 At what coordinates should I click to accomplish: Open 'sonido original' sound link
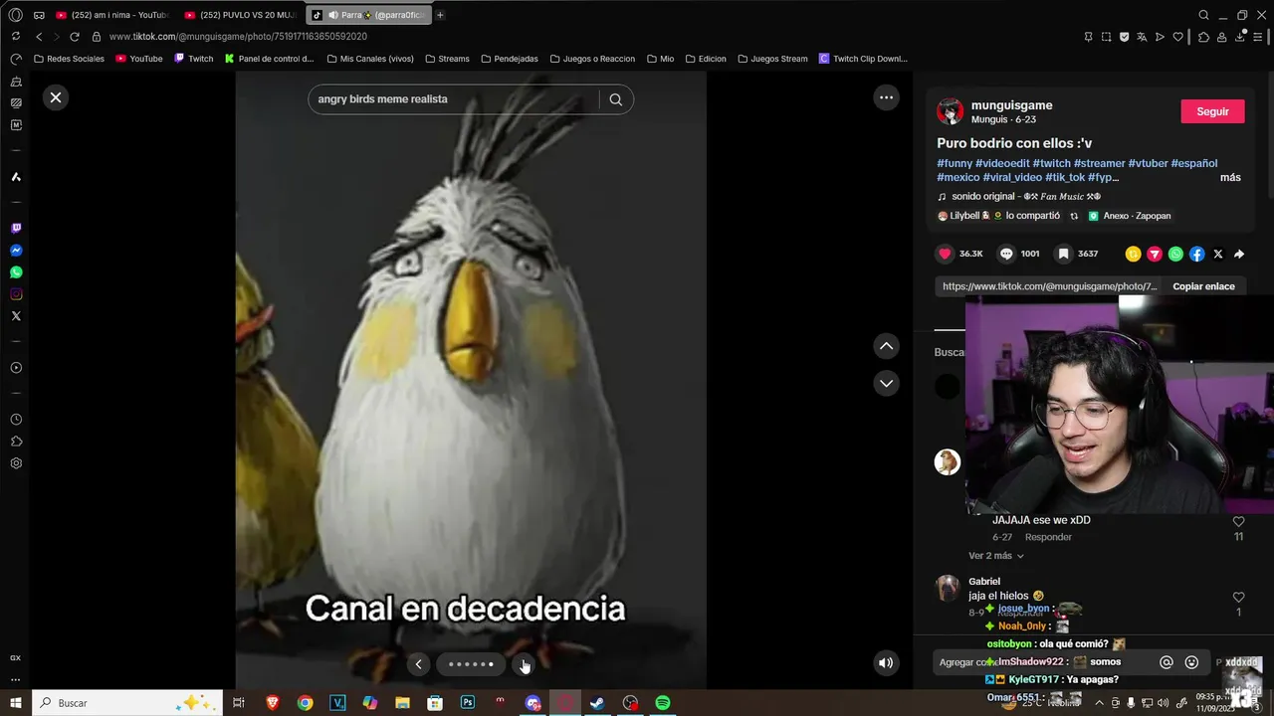(1018, 197)
